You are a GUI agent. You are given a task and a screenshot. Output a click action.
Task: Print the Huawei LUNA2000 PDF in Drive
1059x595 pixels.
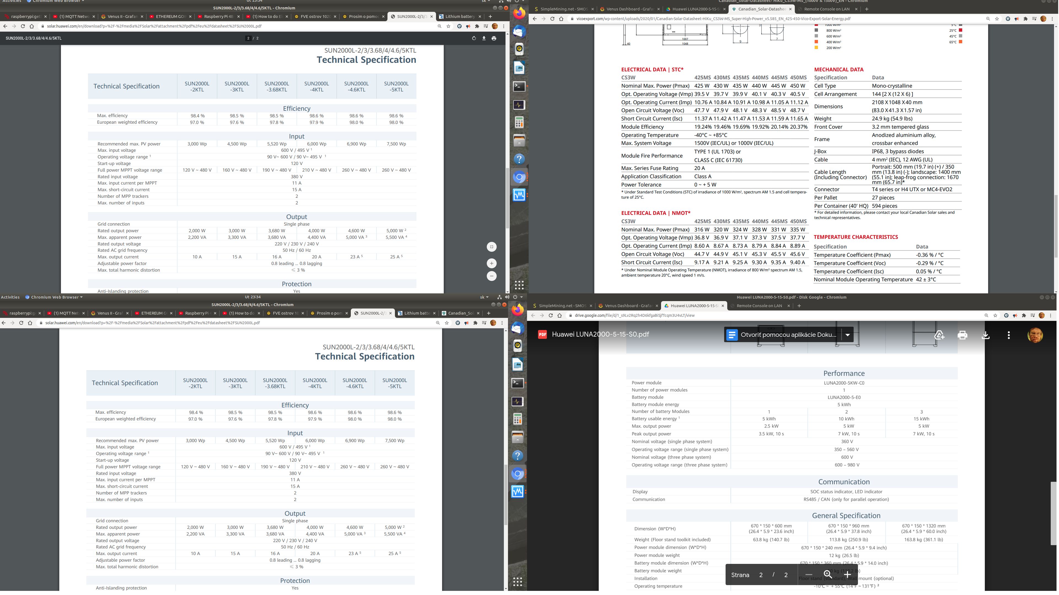[x=962, y=335]
